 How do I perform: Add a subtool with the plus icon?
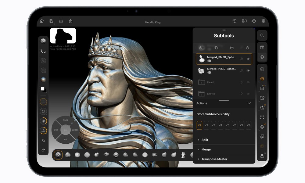(201, 48)
